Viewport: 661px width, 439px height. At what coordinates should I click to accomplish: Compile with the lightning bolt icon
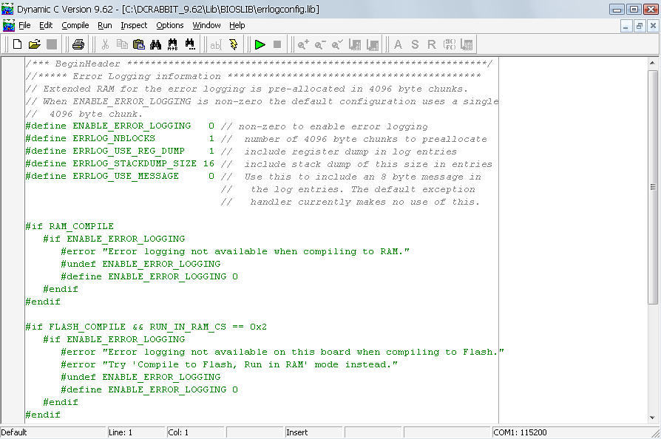[233, 44]
